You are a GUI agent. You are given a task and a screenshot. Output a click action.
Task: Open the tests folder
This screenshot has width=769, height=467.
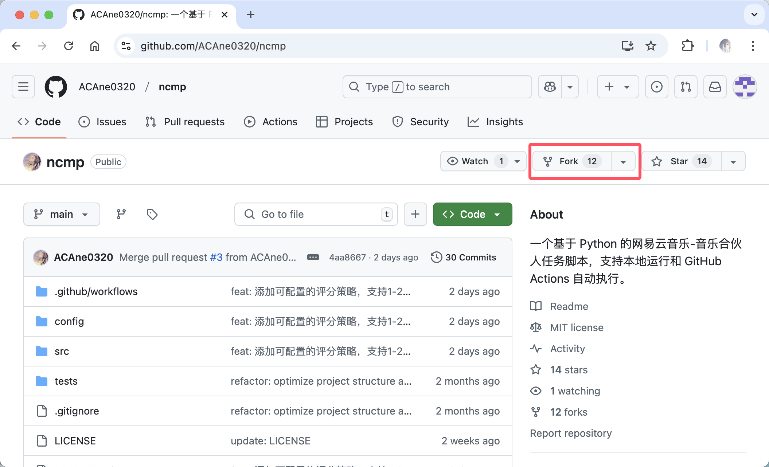[x=66, y=381]
